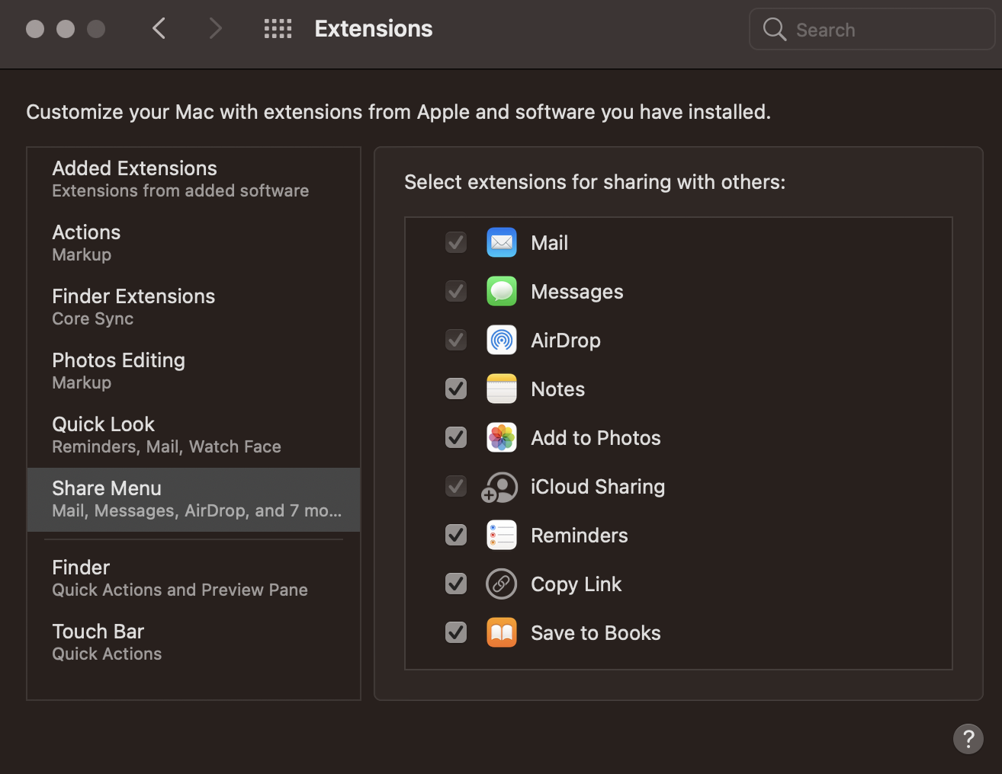This screenshot has width=1002, height=774.
Task: Toggle the AirDrop share extension checkbox
Action: click(x=456, y=340)
